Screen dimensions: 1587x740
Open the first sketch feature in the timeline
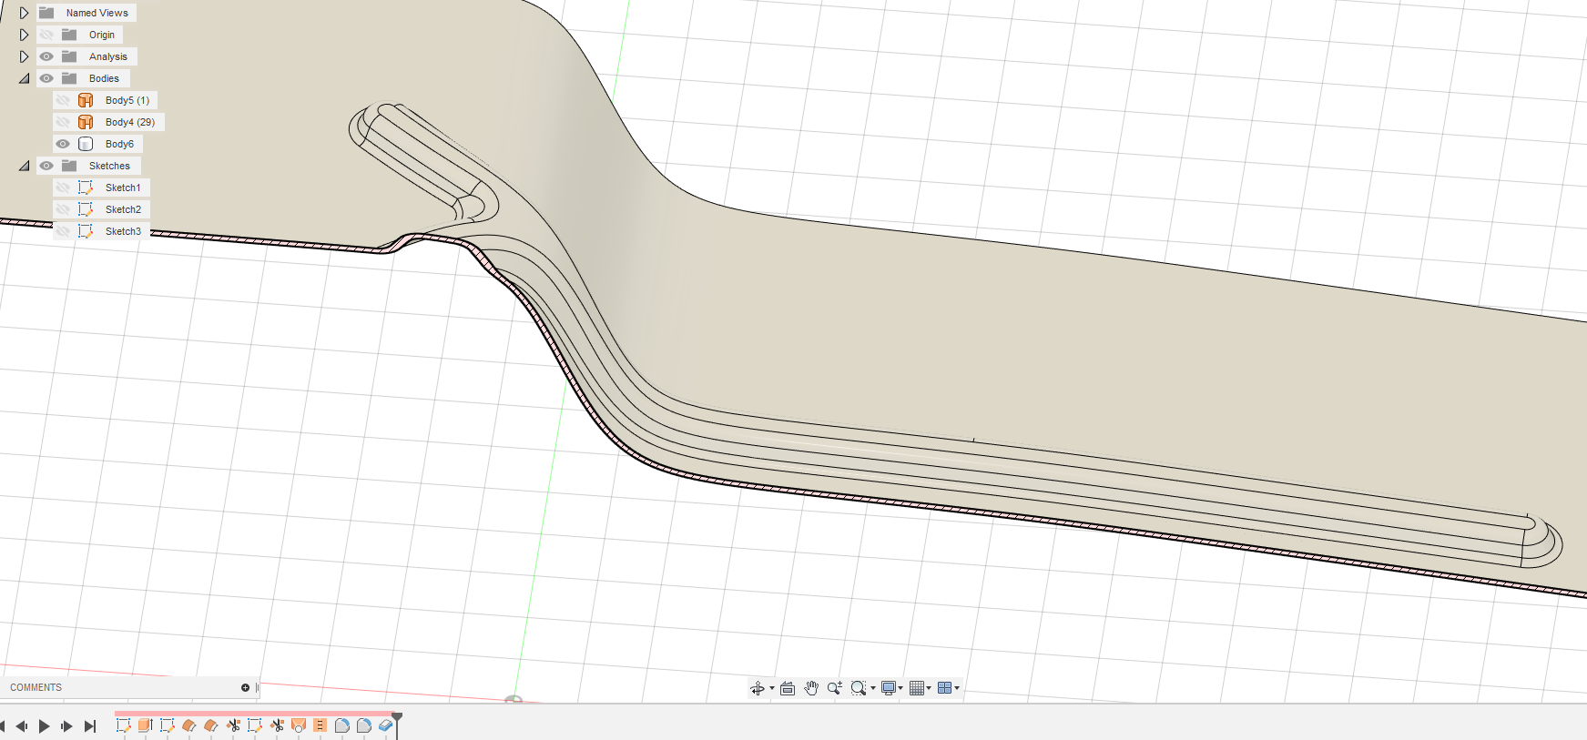tap(123, 725)
